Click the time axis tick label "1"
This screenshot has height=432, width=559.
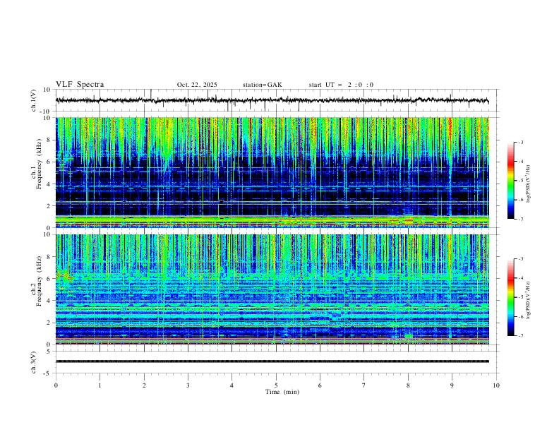[x=100, y=385]
